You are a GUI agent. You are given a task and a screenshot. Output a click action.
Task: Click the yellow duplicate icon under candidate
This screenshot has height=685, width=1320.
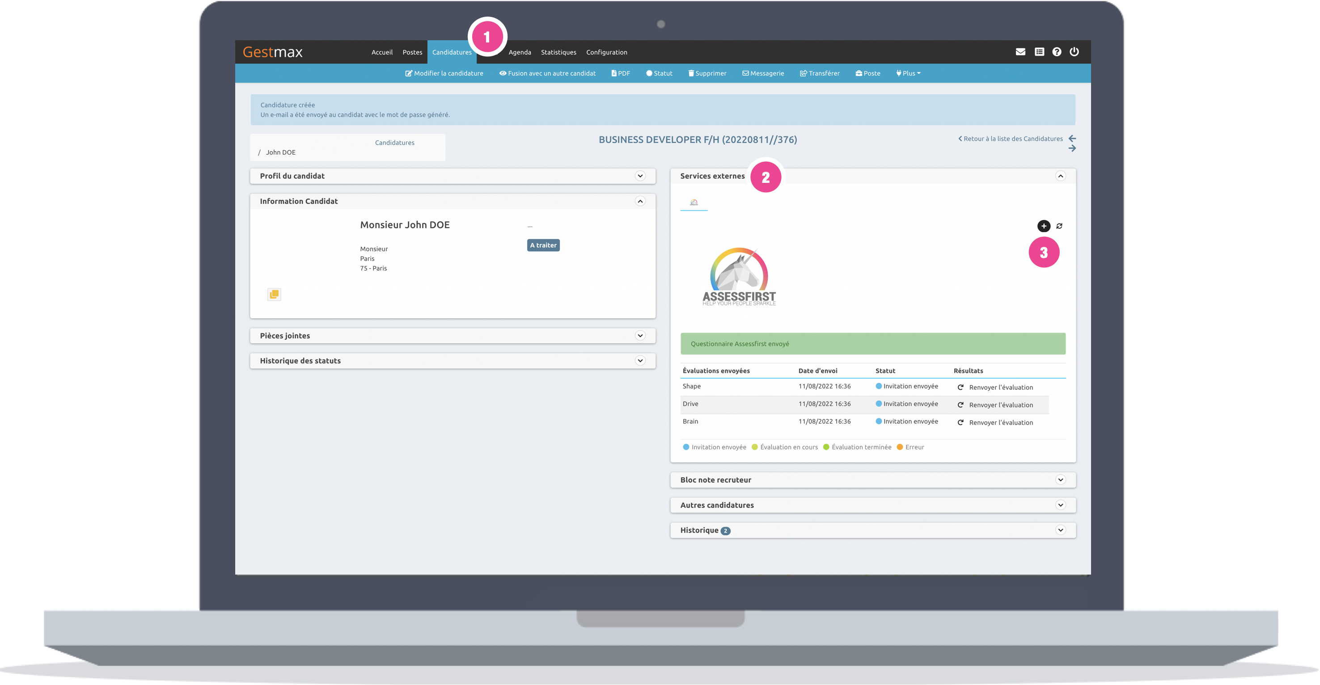[274, 294]
